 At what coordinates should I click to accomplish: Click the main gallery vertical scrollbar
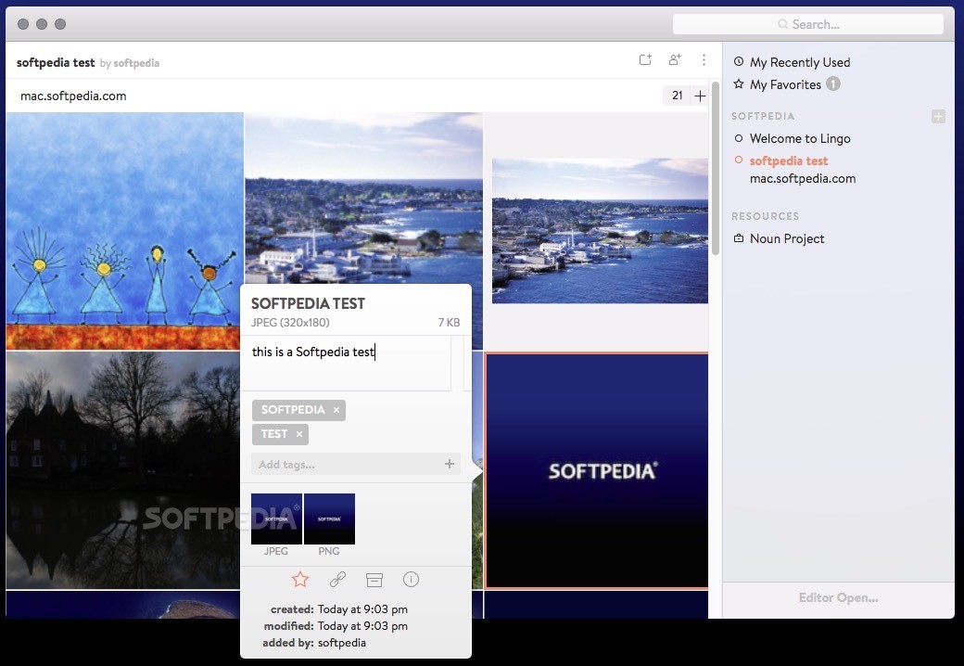pyautogui.click(x=715, y=168)
